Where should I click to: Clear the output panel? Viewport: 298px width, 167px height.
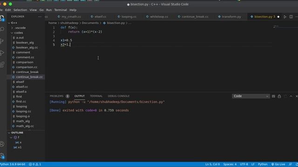(273, 96)
